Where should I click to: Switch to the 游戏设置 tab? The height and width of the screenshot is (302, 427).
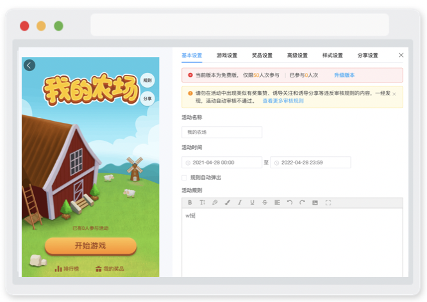click(227, 56)
